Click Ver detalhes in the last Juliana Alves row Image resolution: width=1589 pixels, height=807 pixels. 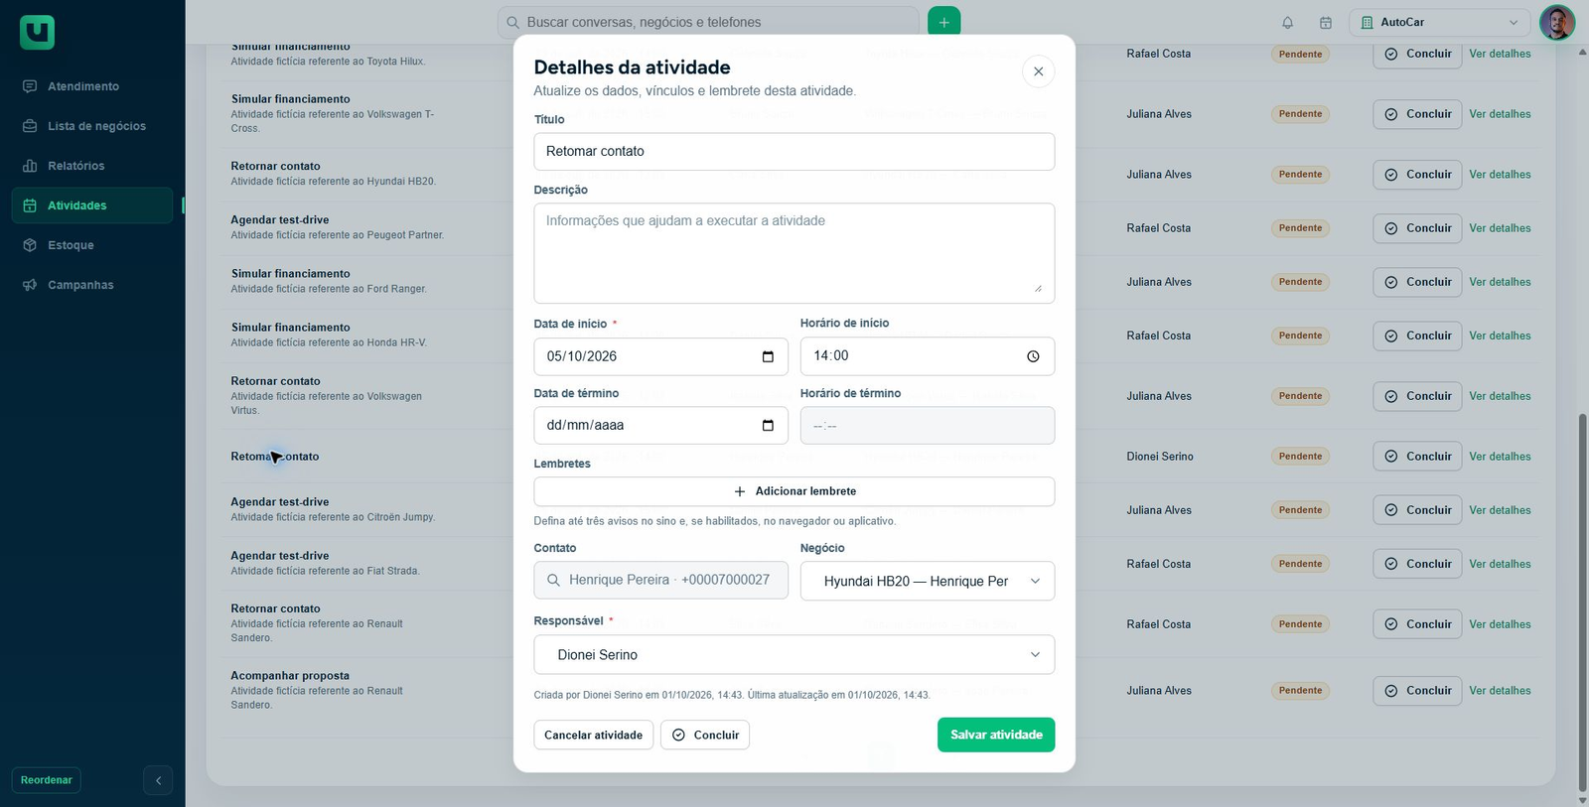tap(1500, 691)
